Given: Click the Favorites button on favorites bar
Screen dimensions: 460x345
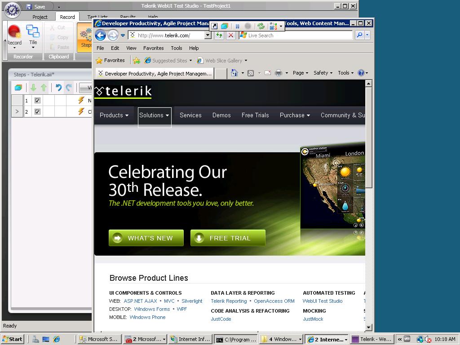Looking at the screenshot, I should [111, 61].
